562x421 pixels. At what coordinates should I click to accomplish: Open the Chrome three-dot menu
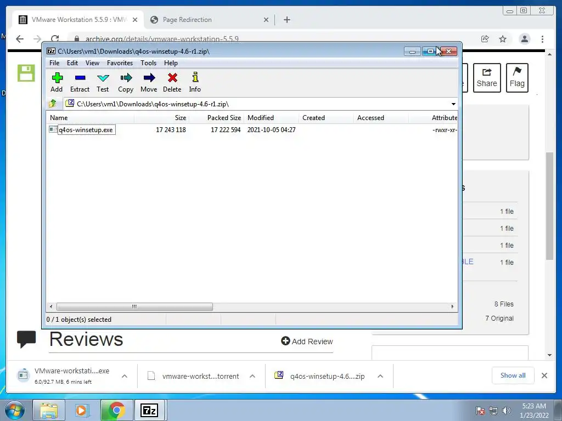pyautogui.click(x=542, y=39)
